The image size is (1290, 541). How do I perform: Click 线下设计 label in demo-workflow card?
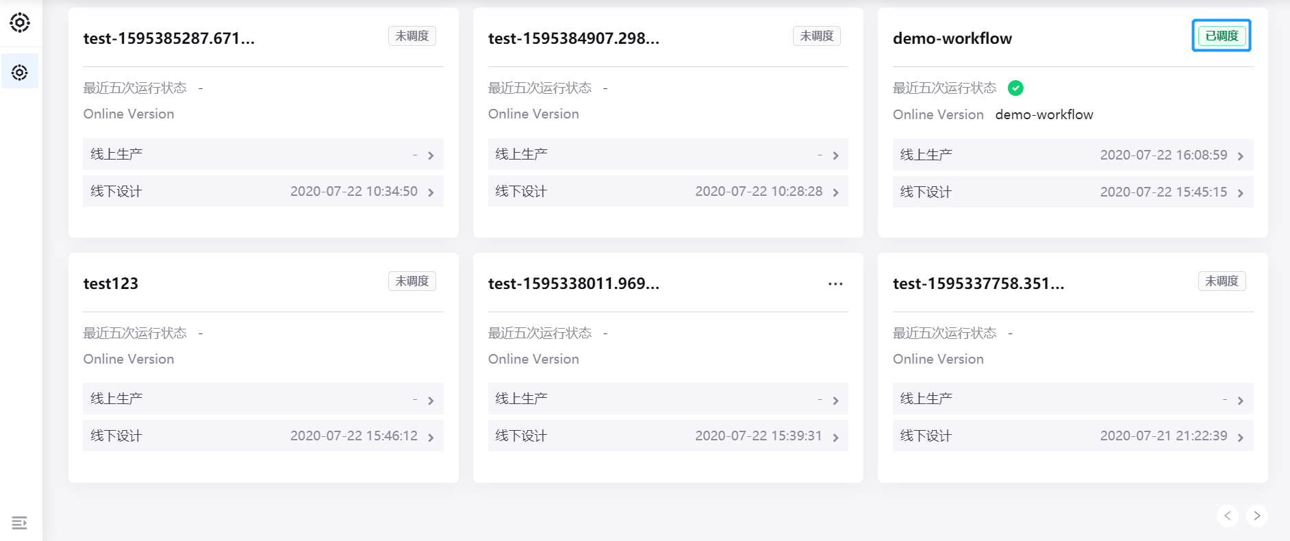[926, 192]
